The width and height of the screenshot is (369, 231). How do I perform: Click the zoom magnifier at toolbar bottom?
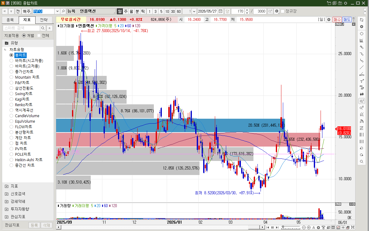(x=362, y=162)
